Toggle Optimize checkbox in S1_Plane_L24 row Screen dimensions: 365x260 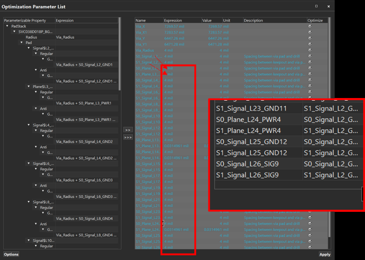click(x=310, y=229)
